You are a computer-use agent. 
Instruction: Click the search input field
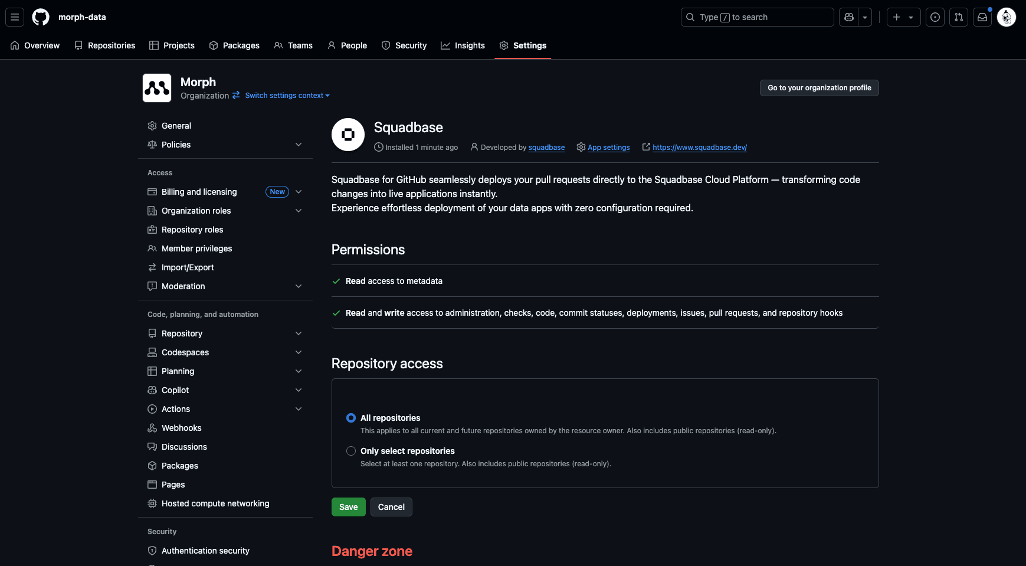[757, 17]
